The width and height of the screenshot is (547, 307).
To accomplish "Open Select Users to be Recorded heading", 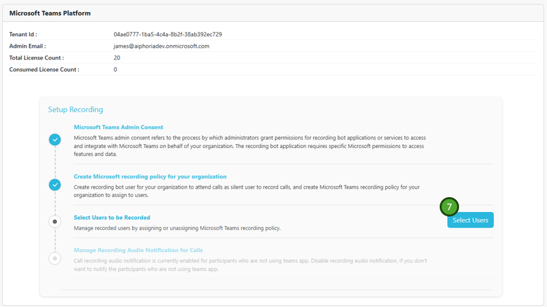I will (x=112, y=217).
